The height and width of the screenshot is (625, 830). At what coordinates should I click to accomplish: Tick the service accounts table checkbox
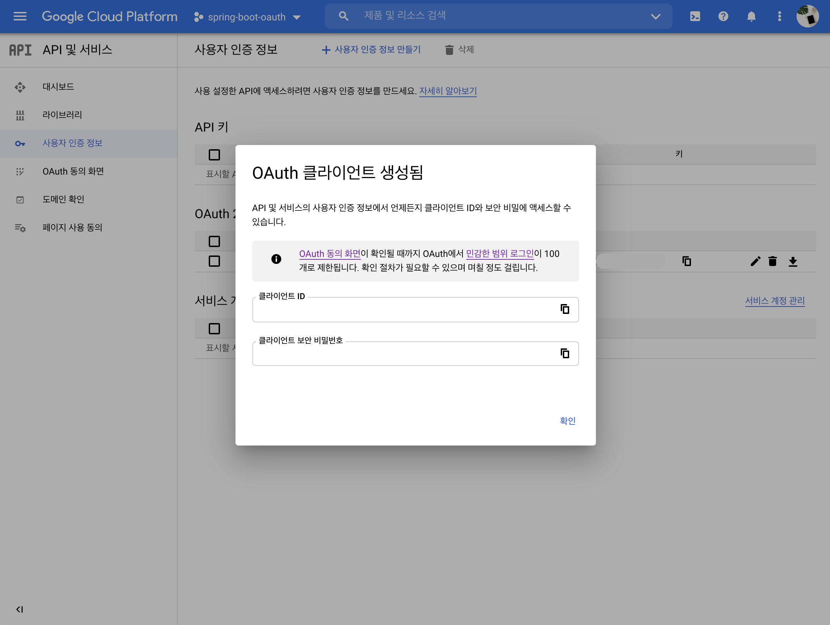pyautogui.click(x=214, y=329)
